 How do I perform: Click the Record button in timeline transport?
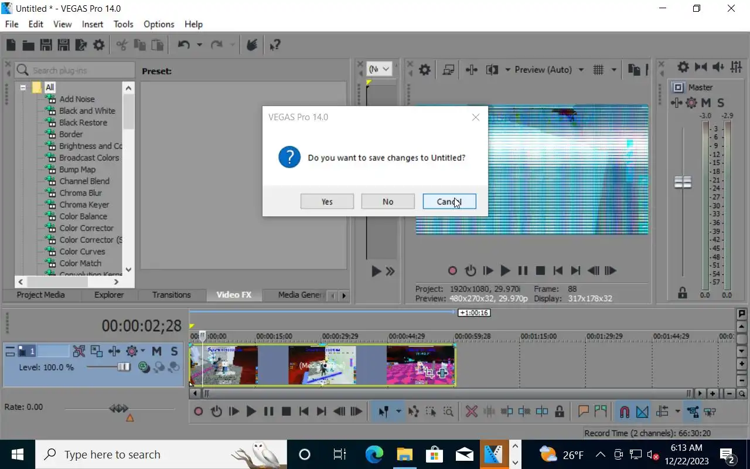pyautogui.click(x=199, y=412)
